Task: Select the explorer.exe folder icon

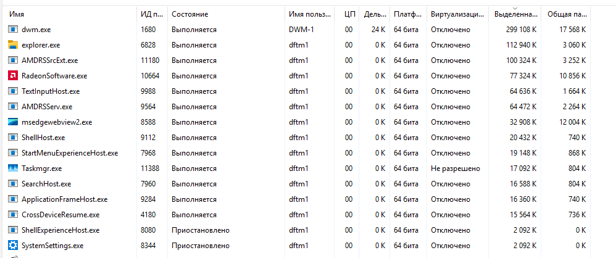Action: 13,45
